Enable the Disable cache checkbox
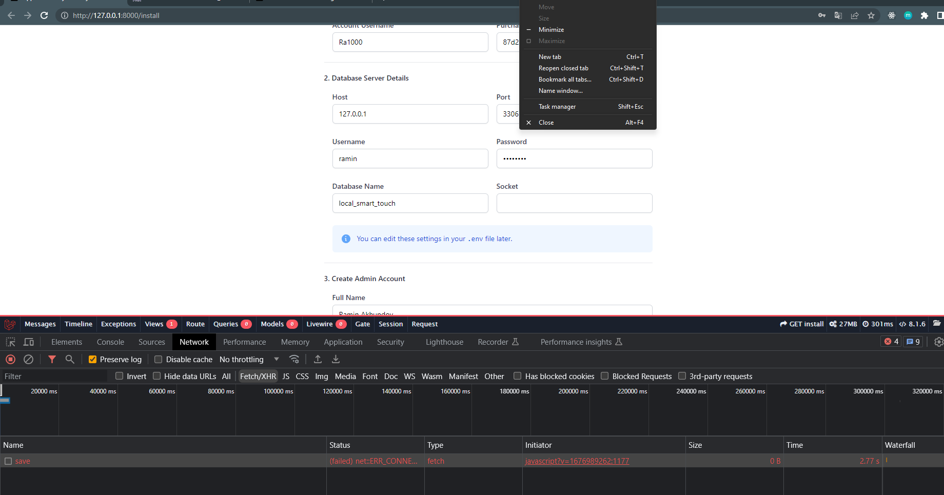944x495 pixels. point(158,360)
